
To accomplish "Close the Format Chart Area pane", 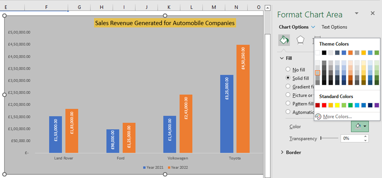I will point(373,13).
